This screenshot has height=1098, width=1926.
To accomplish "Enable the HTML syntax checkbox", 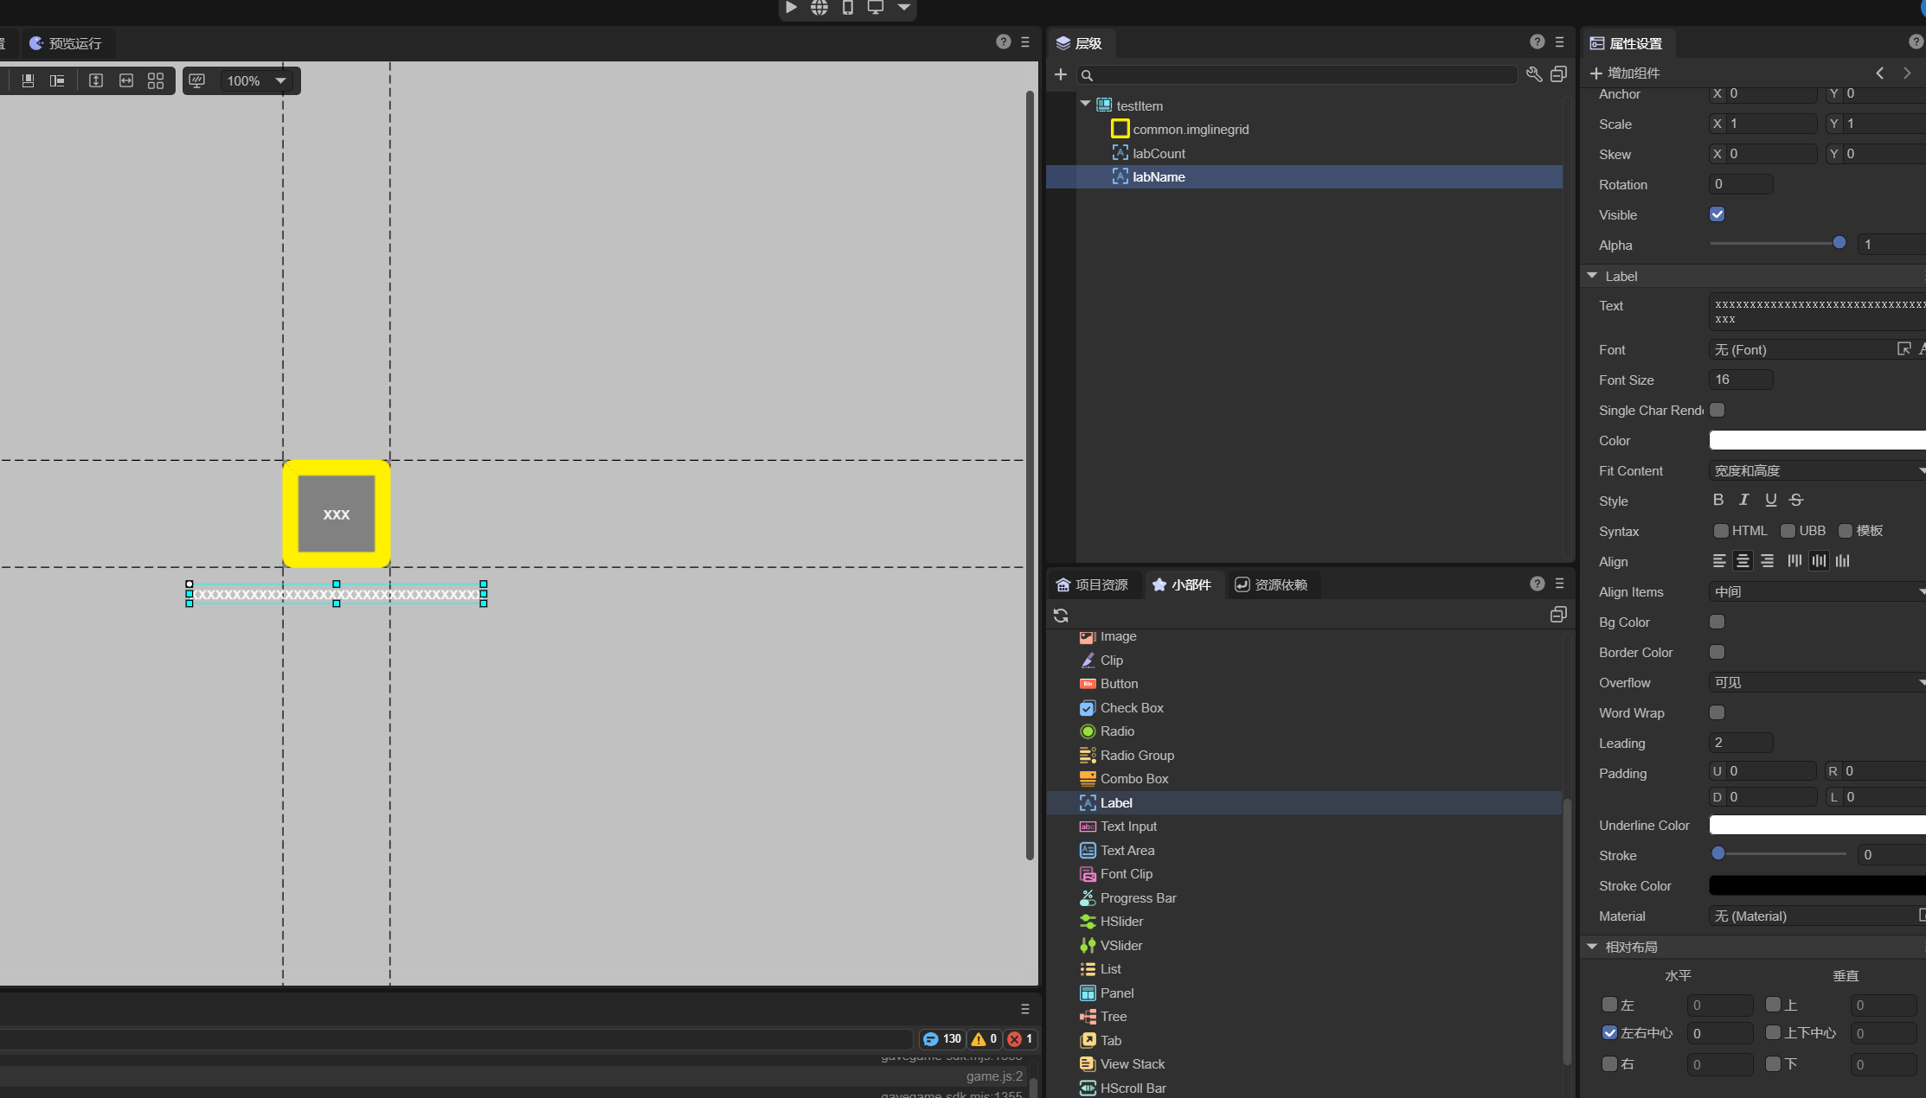I will [x=1721, y=531].
